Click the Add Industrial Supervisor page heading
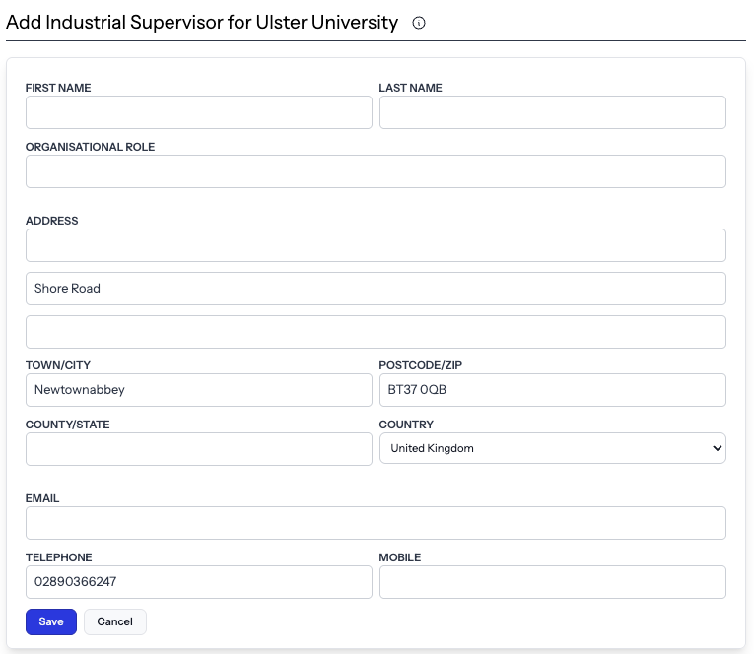Image resolution: width=754 pixels, height=654 pixels. 202,22
